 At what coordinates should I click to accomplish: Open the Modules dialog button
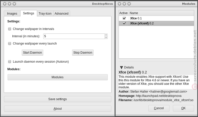click(x=58, y=77)
